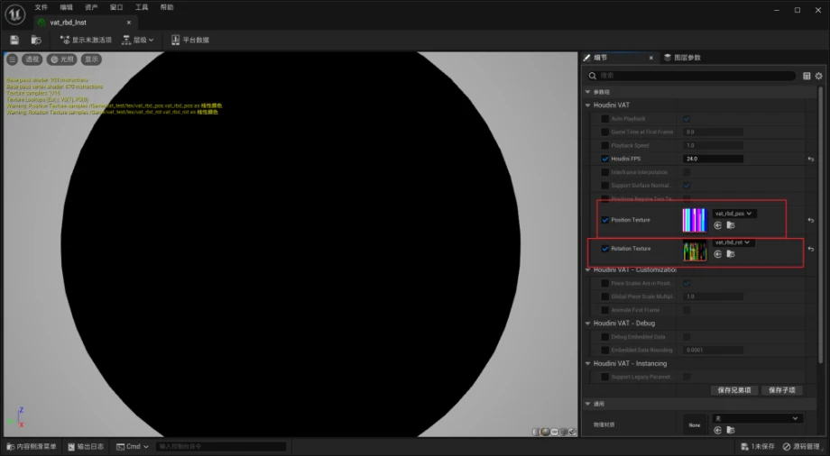Browse to Rotation Texture in content browser

coord(731,254)
